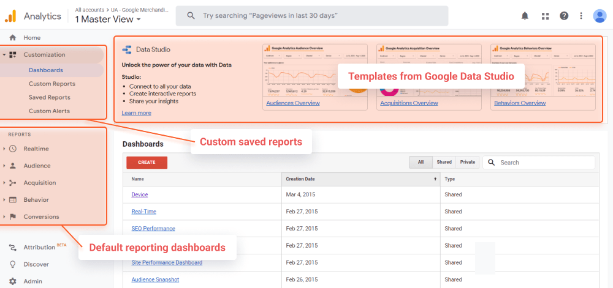The width and height of the screenshot is (613, 288).
Task: Expand the Conversions reports arrow
Action: click(x=4, y=216)
